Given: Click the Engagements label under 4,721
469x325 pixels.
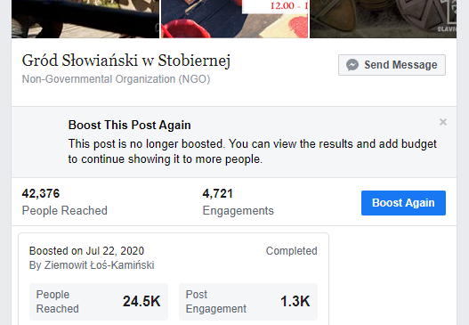Looking at the screenshot, I should click(x=239, y=211).
